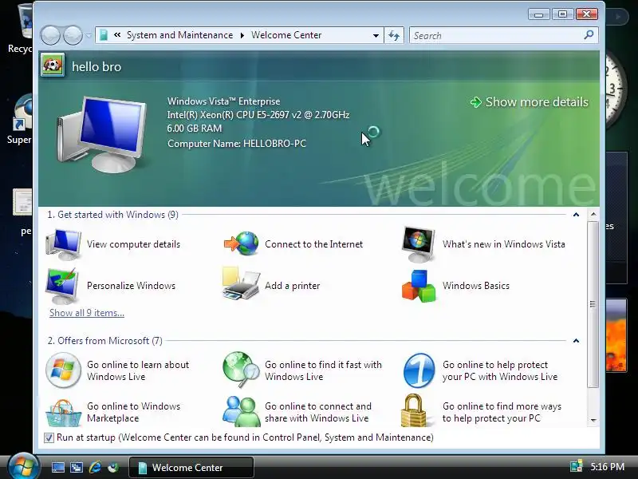The width and height of the screenshot is (638, 479).
Task: Click Welcome Center in the breadcrumb
Action: [x=286, y=35]
